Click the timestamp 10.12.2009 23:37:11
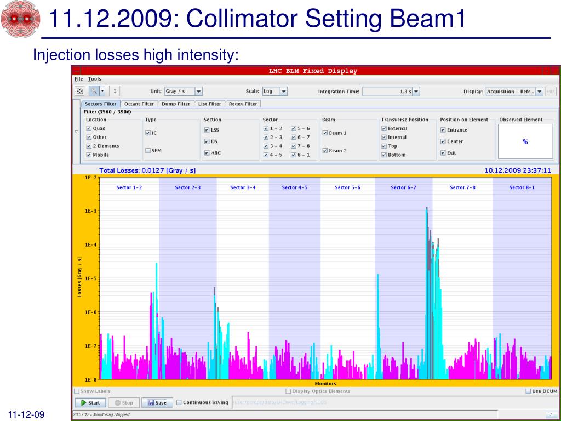 pos(518,171)
